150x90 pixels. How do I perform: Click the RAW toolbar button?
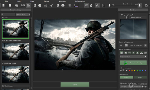tap(23, 5)
